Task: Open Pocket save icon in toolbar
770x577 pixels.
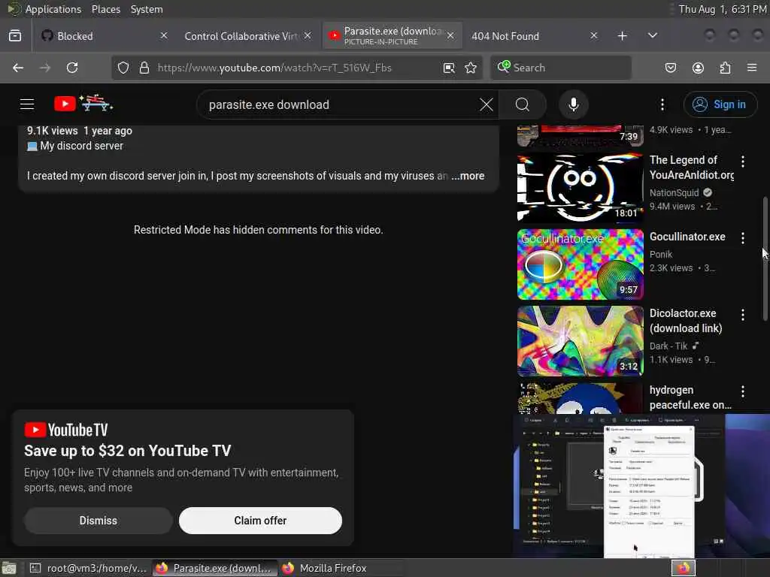Action: click(x=670, y=68)
